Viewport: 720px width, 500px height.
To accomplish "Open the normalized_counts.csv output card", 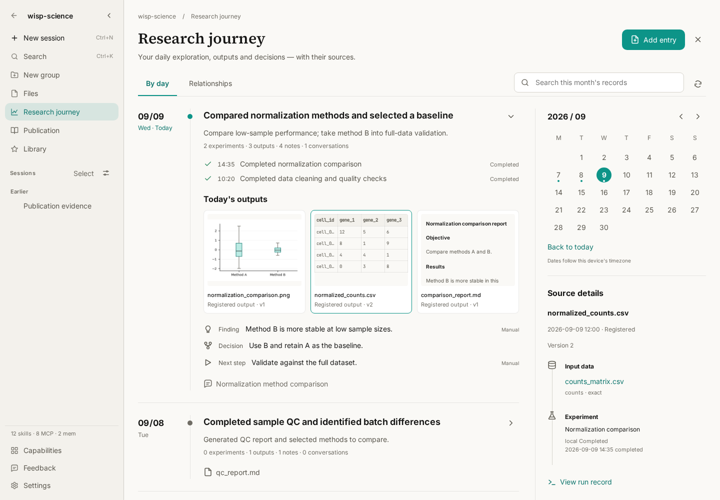I will coord(361,261).
